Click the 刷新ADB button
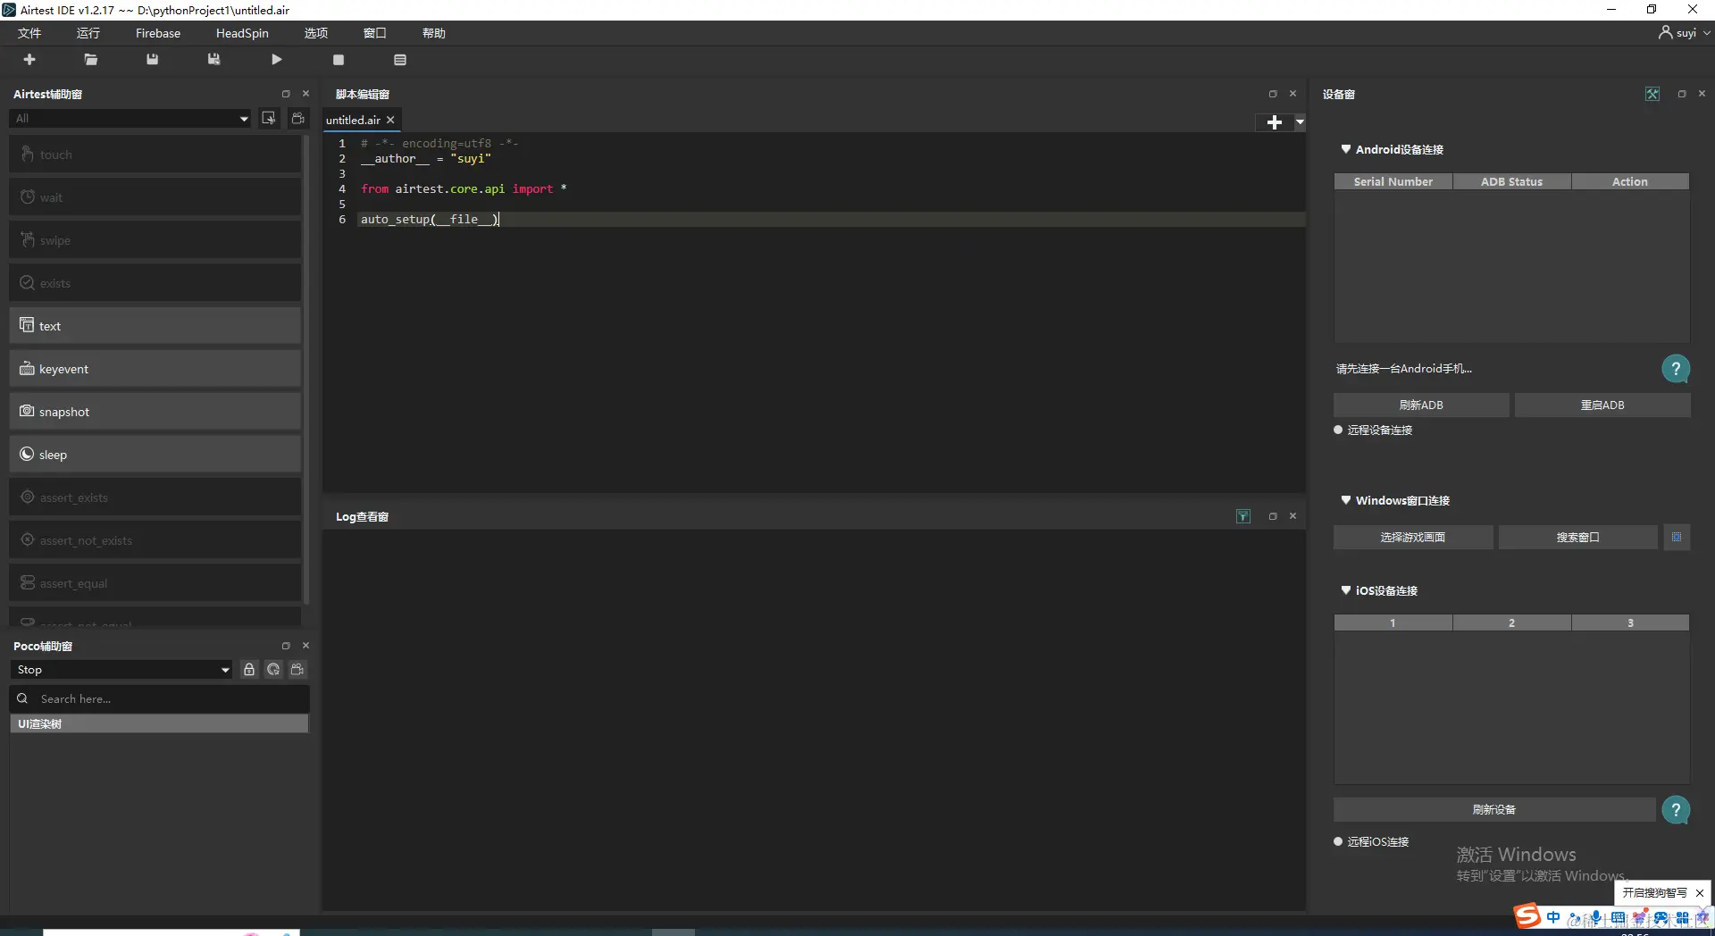The width and height of the screenshot is (1715, 936). pos(1421,405)
